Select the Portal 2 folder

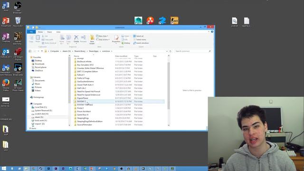coord(80,108)
